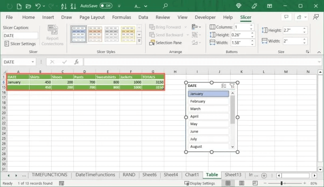Toggle Multi-Select in DATE slicer
Viewport: 324px width, 187px height.
pyautogui.click(x=224, y=86)
